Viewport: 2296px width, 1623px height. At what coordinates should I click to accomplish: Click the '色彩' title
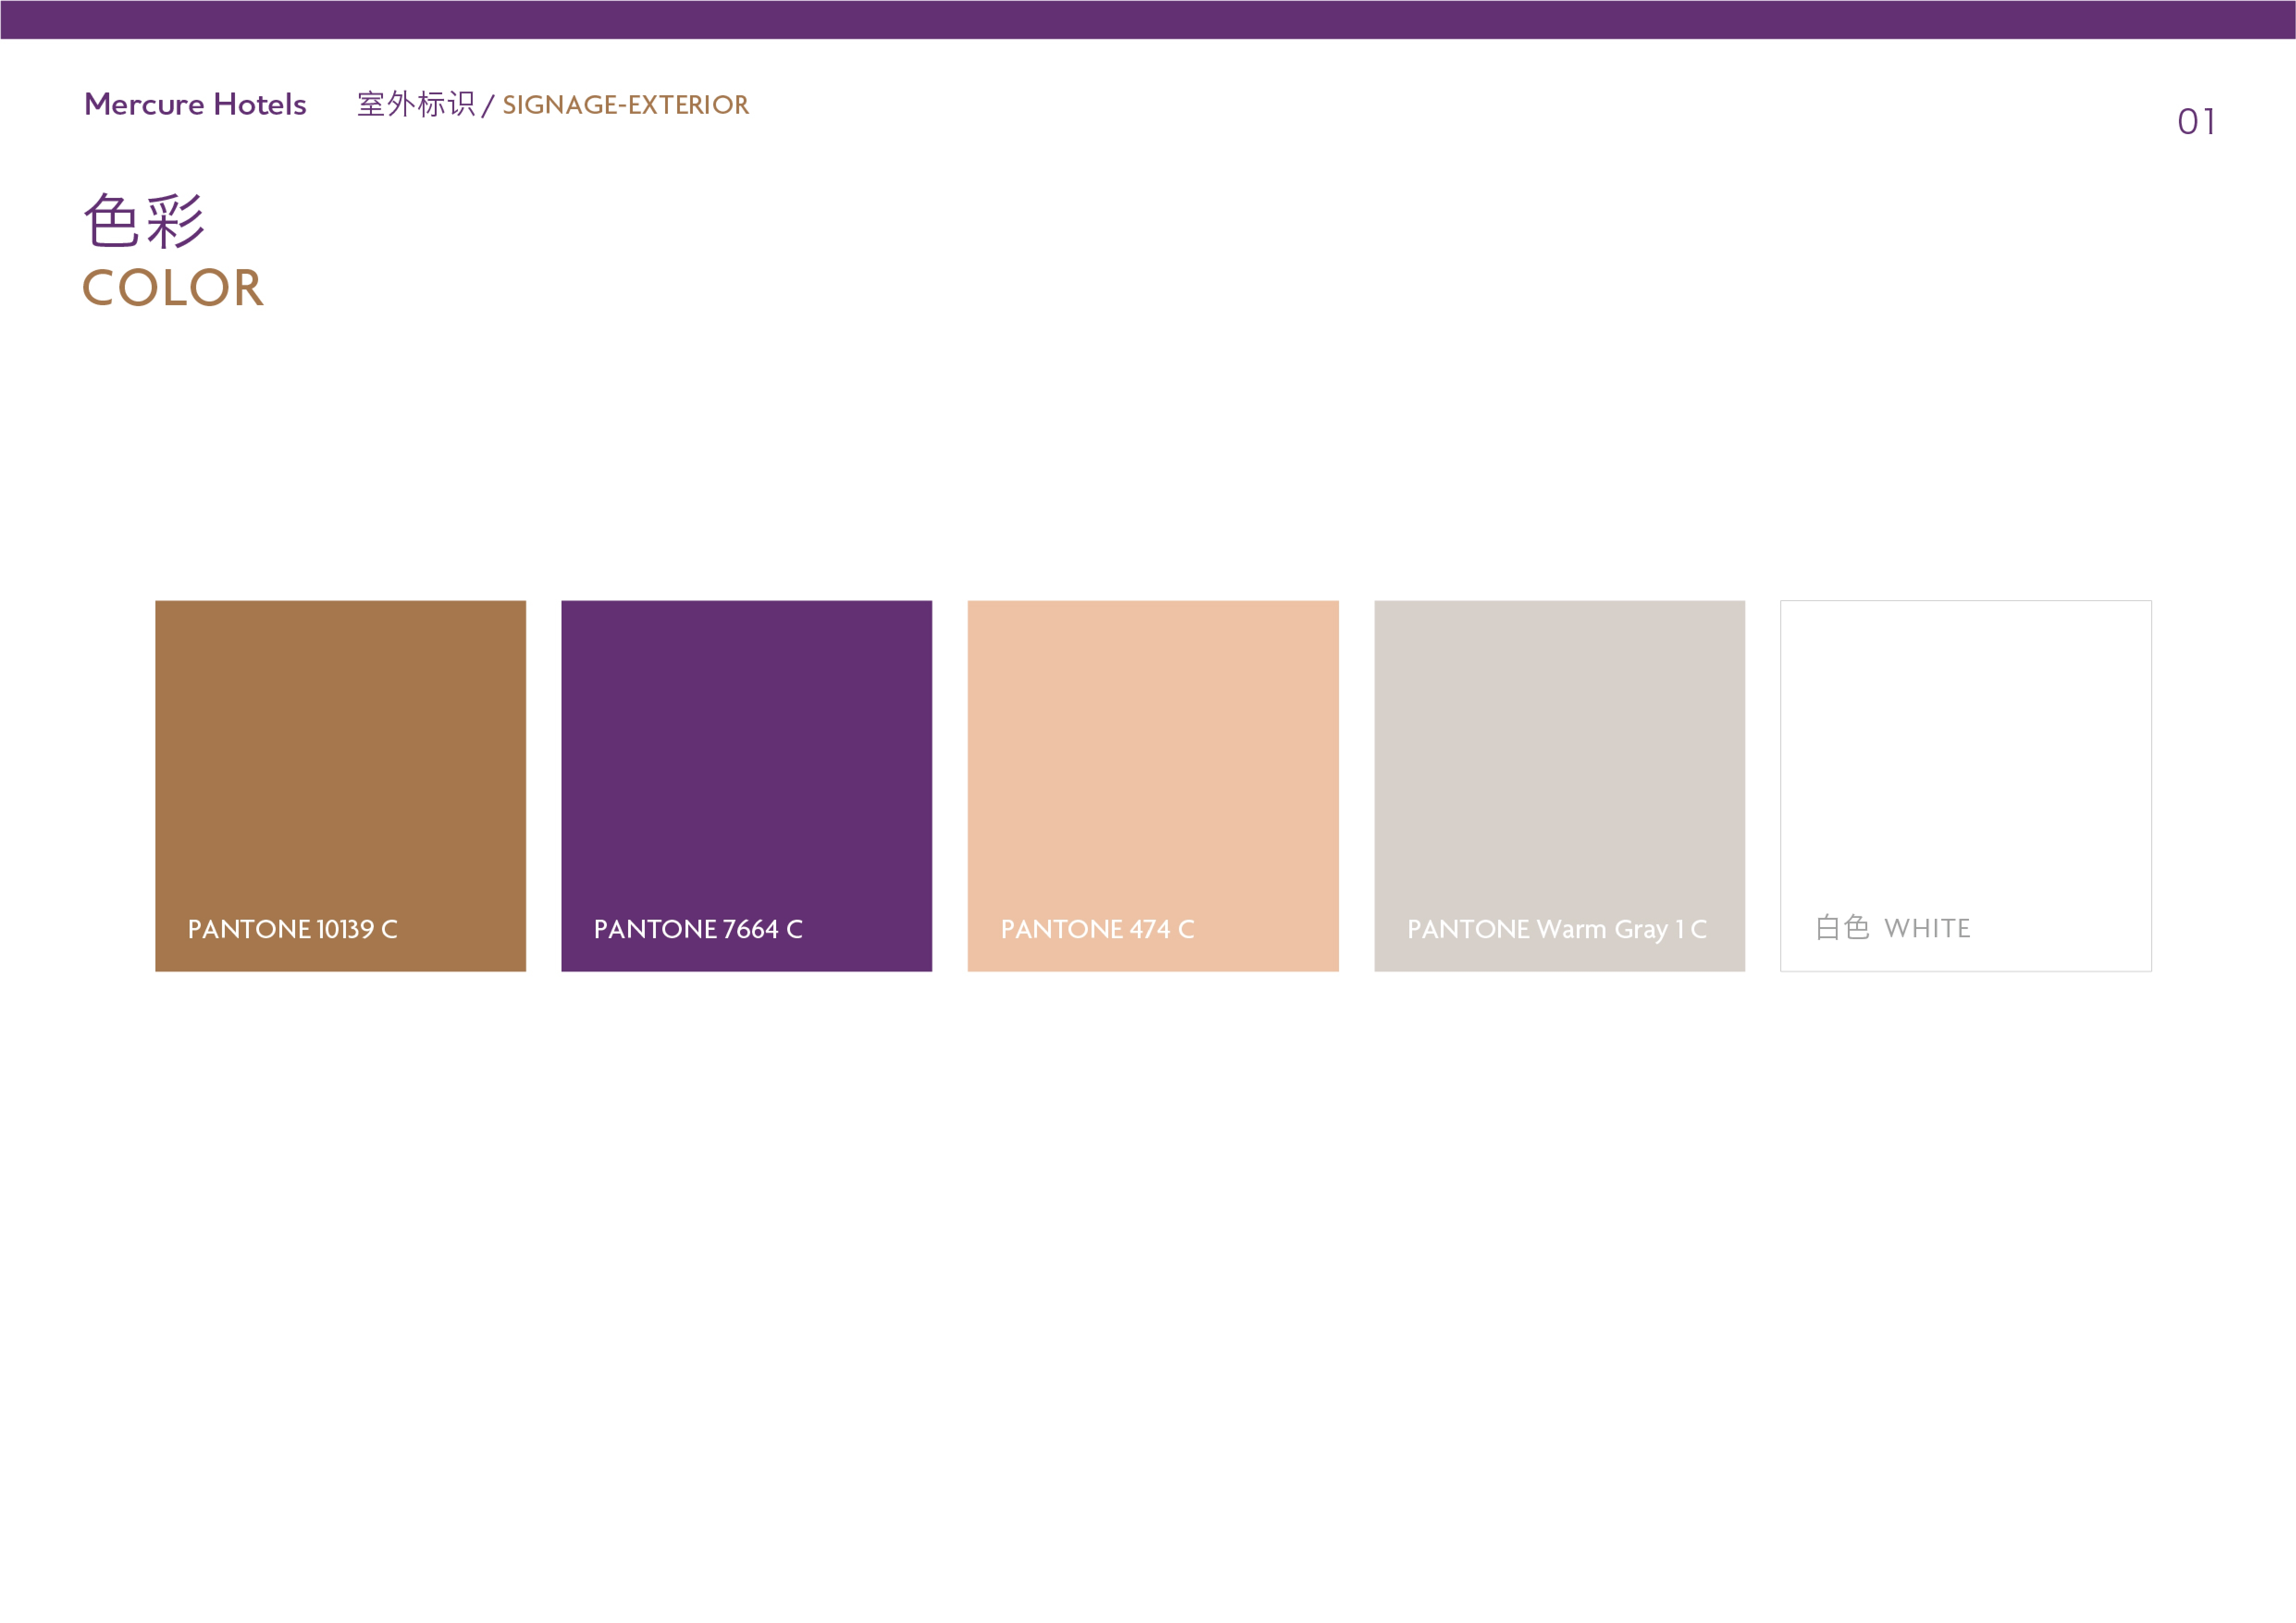144,220
